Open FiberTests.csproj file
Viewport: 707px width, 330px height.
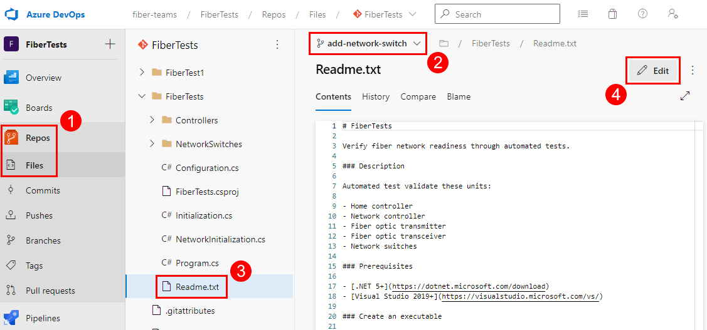pyautogui.click(x=207, y=192)
